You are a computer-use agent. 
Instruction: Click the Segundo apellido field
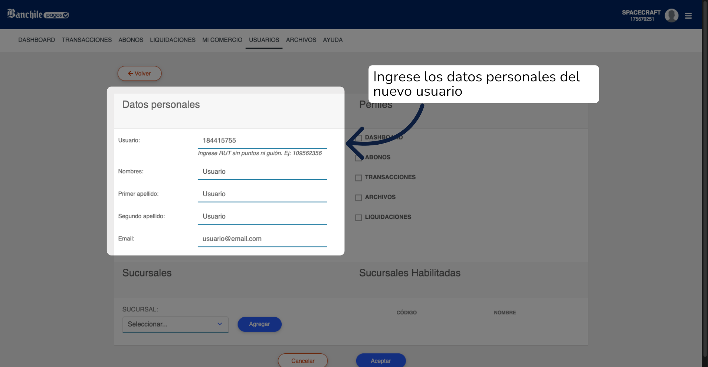262,216
